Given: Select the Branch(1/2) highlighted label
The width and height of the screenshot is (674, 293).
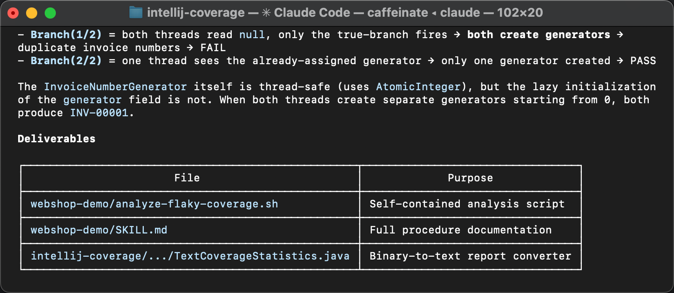Looking at the screenshot, I should click(66, 34).
